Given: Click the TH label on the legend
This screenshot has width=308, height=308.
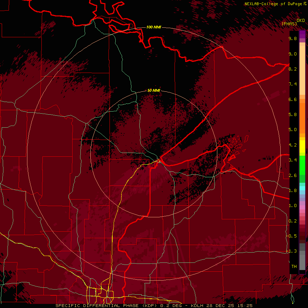Looking at the screenshot, I should (294, 267).
